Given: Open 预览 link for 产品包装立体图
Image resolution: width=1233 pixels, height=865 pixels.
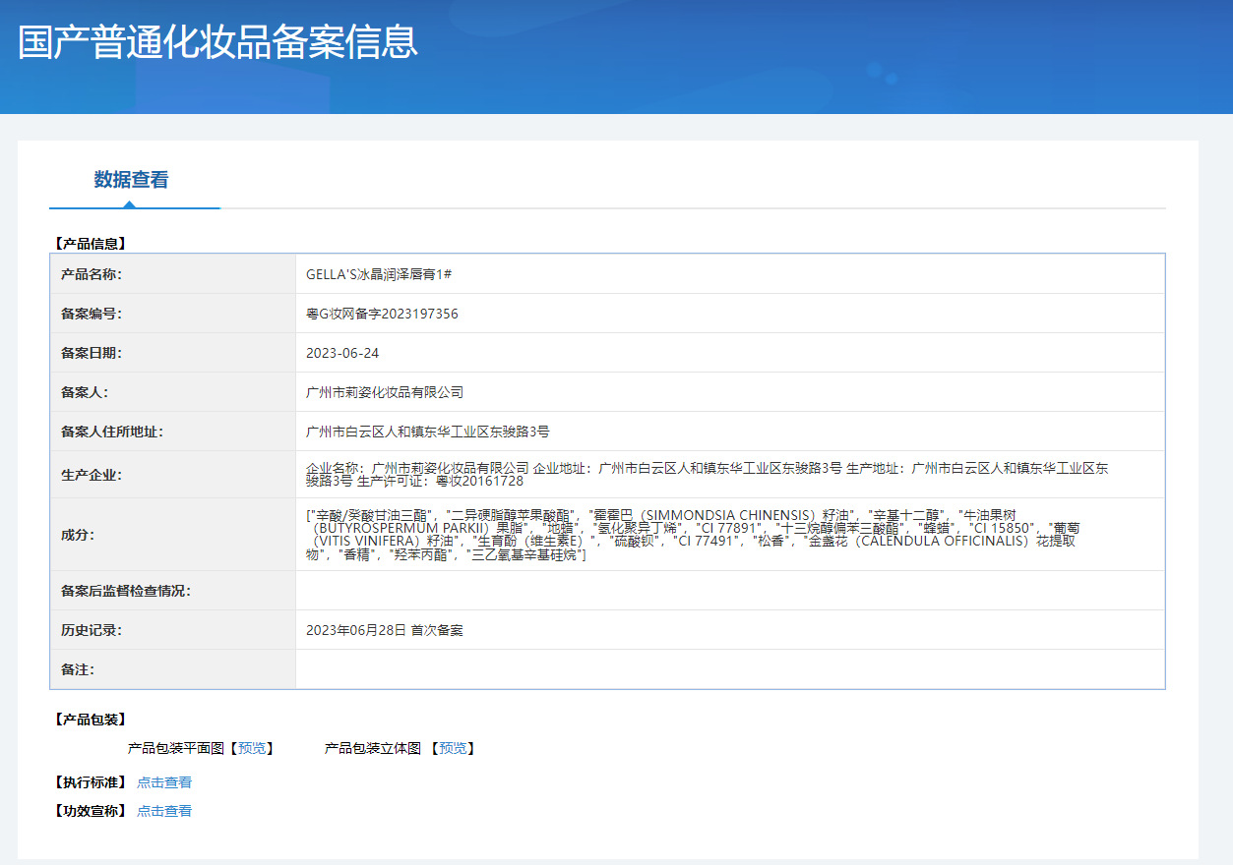Looking at the screenshot, I should 453,748.
